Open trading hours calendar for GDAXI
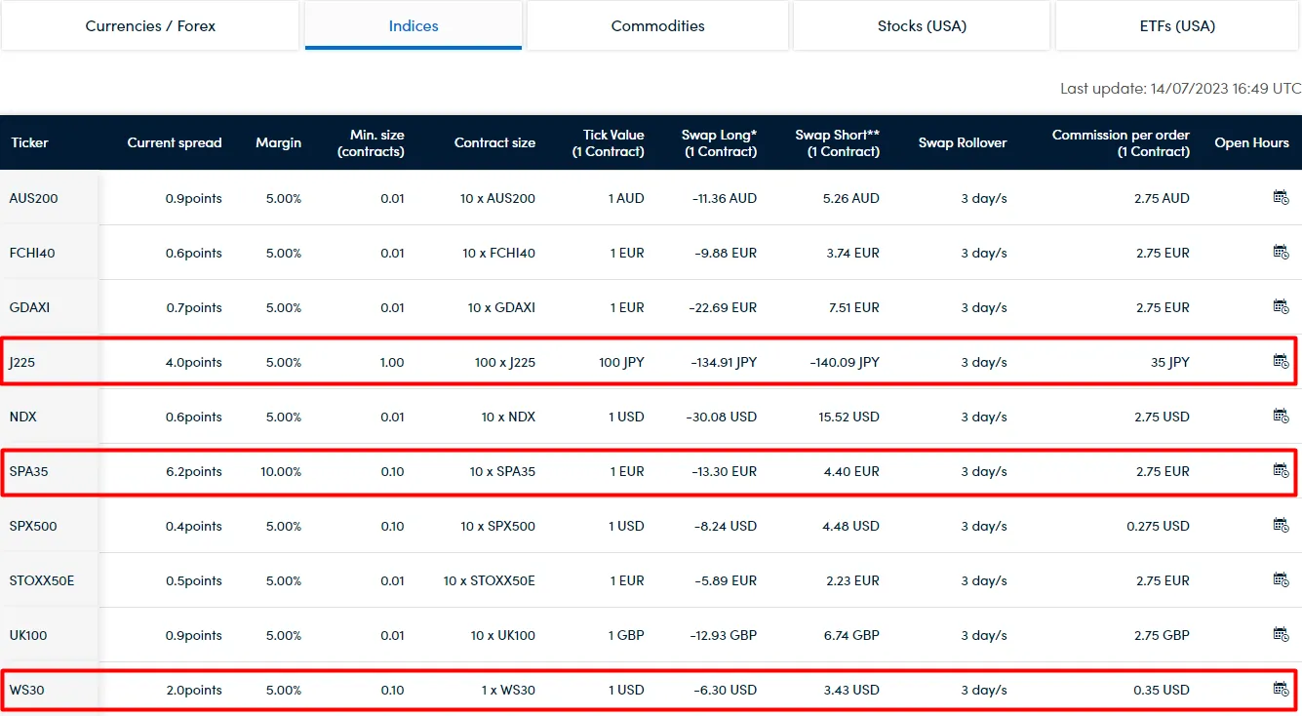 1281,306
